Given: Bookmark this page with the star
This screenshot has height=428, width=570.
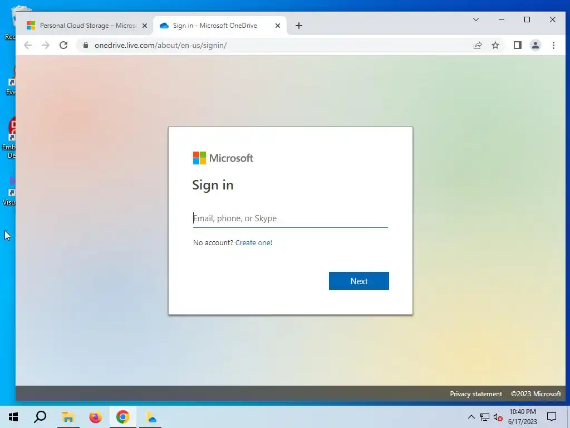Looking at the screenshot, I should pos(495,45).
